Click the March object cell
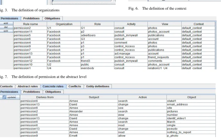 [x=191, y=122]
